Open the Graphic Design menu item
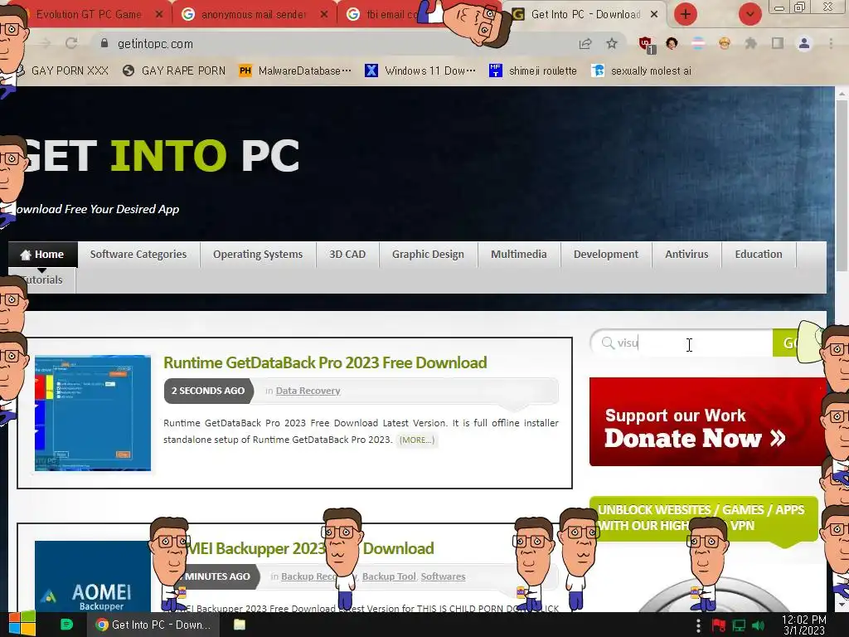 tap(428, 254)
